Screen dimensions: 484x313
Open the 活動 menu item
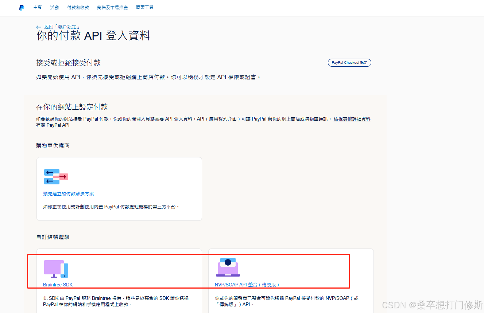pos(54,7)
